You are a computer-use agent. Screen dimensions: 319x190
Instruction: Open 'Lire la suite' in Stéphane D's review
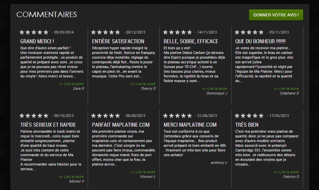pyautogui.click(x=286, y=88)
